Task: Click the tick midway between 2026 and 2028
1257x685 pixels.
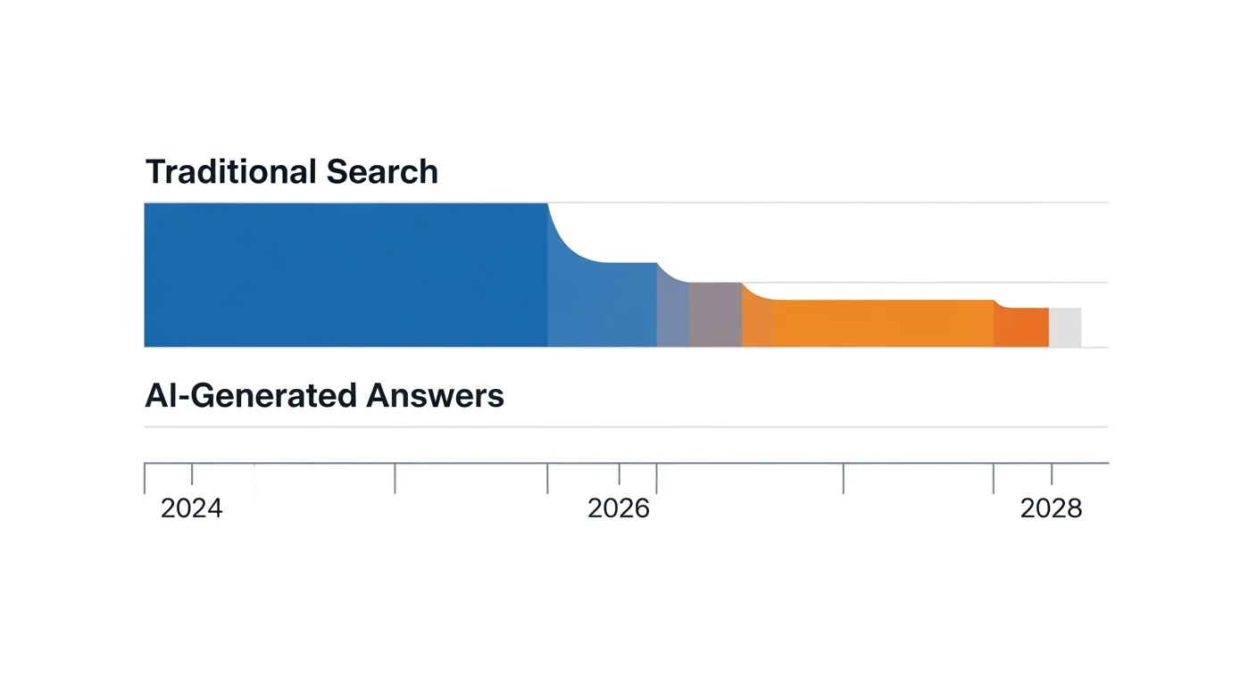Action: pyautogui.click(x=844, y=478)
